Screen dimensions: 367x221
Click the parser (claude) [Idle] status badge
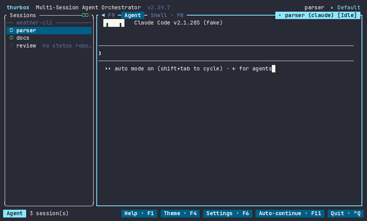tap(317, 16)
